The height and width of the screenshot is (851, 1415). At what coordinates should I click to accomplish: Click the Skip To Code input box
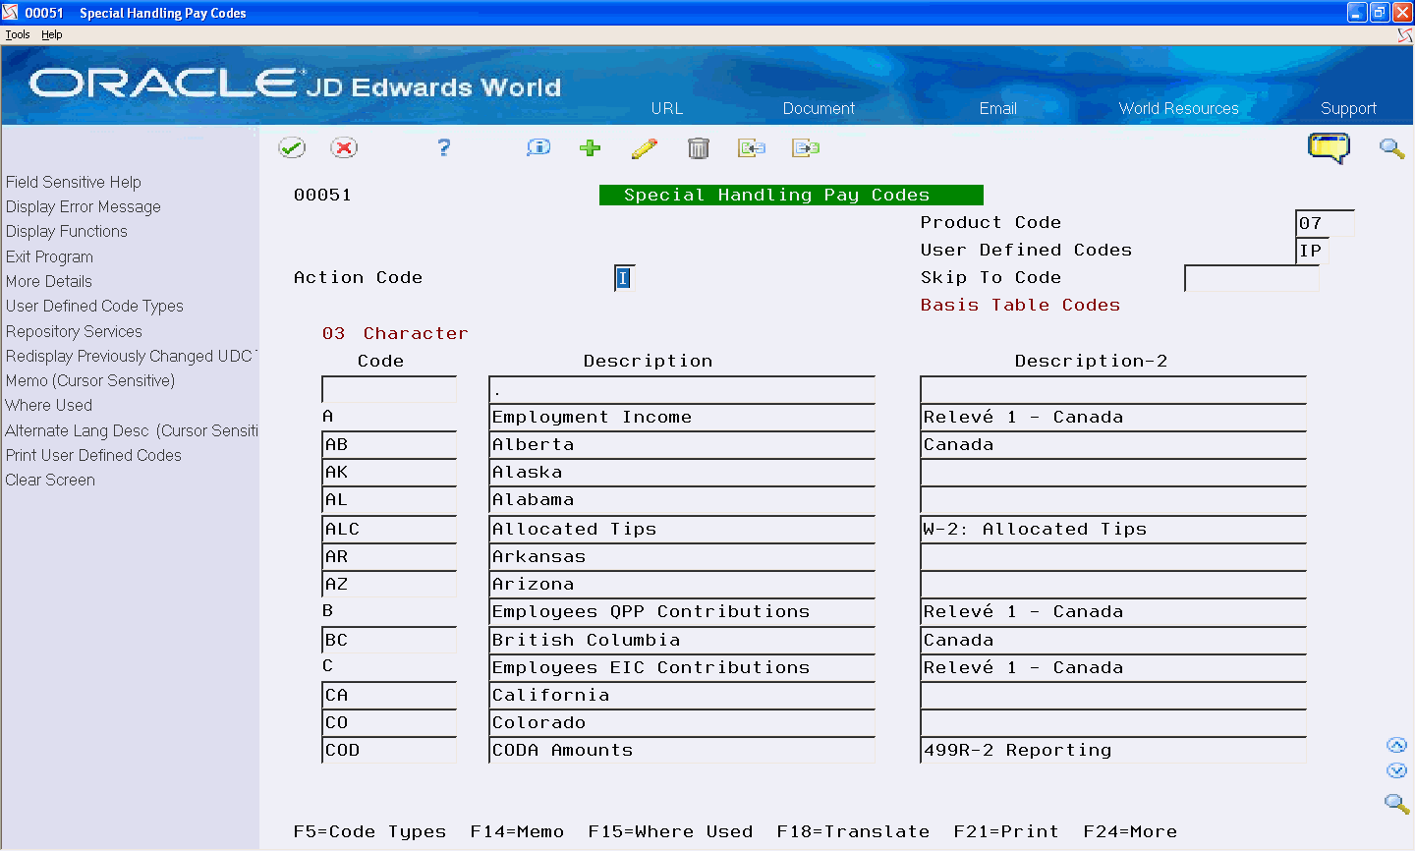1251,279
